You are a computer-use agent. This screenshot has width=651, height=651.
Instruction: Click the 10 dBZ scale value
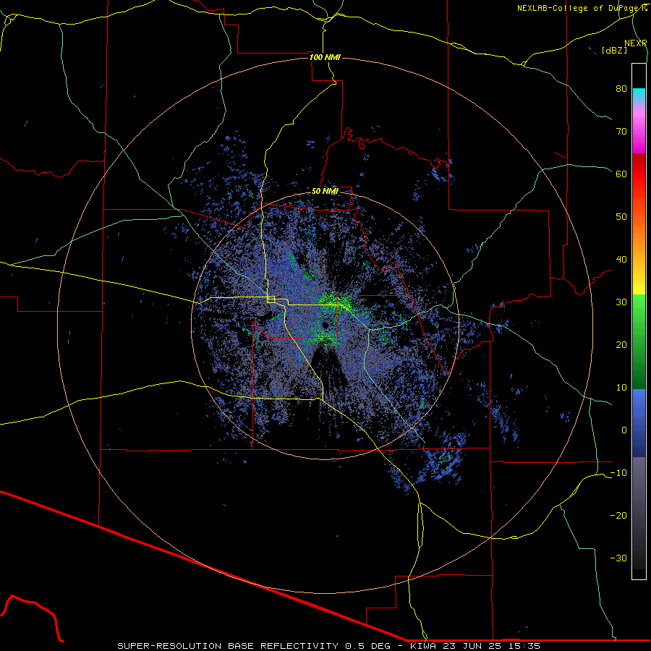tap(621, 388)
